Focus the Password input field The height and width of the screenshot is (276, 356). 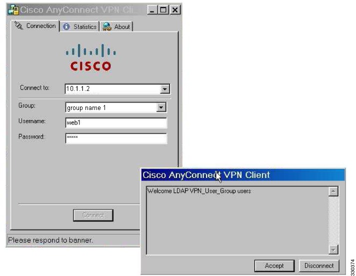(x=116, y=138)
